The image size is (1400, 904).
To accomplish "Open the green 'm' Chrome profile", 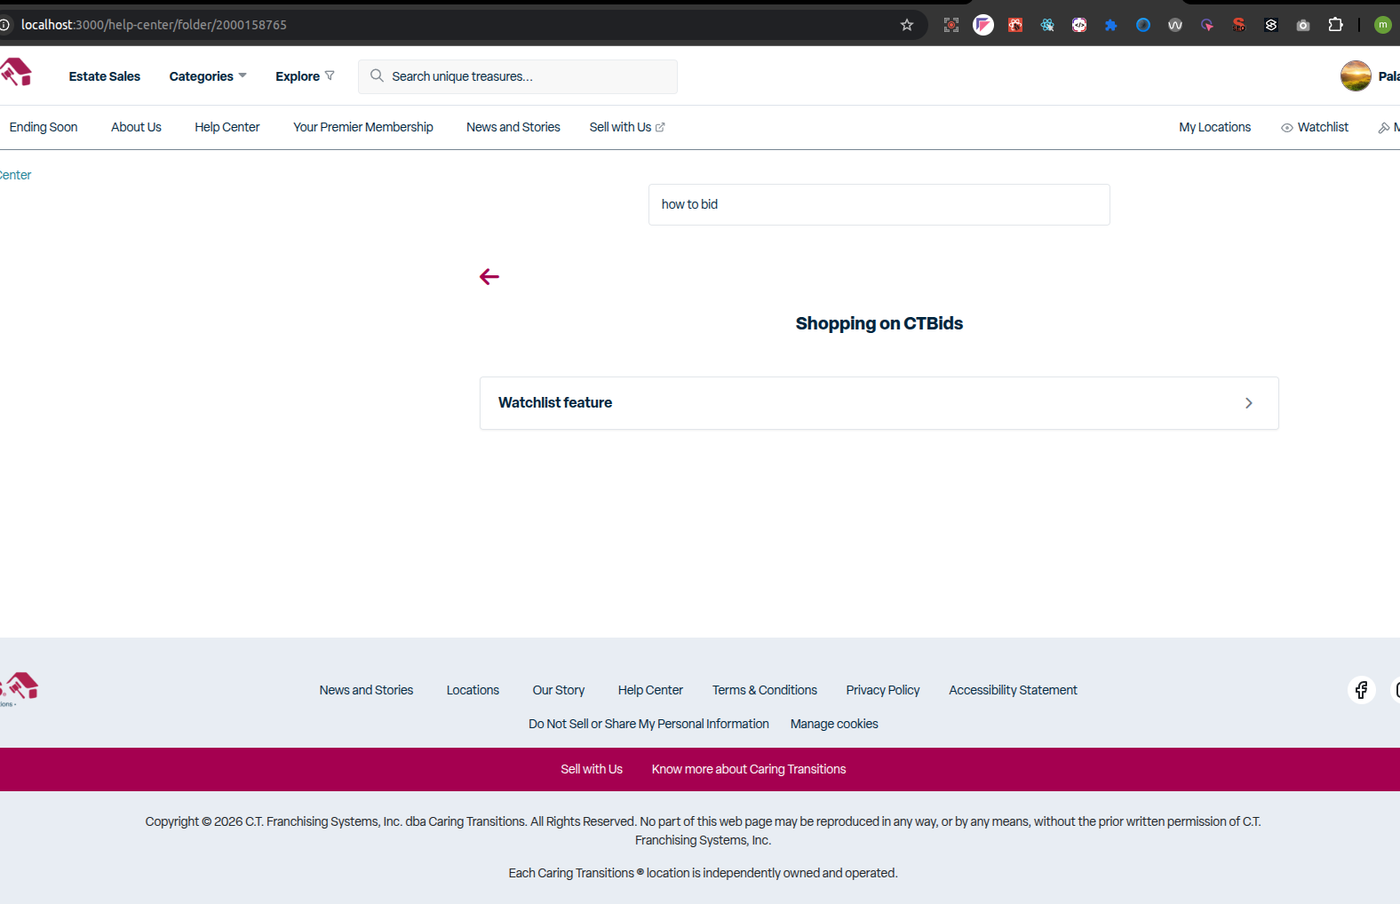I will (x=1383, y=25).
